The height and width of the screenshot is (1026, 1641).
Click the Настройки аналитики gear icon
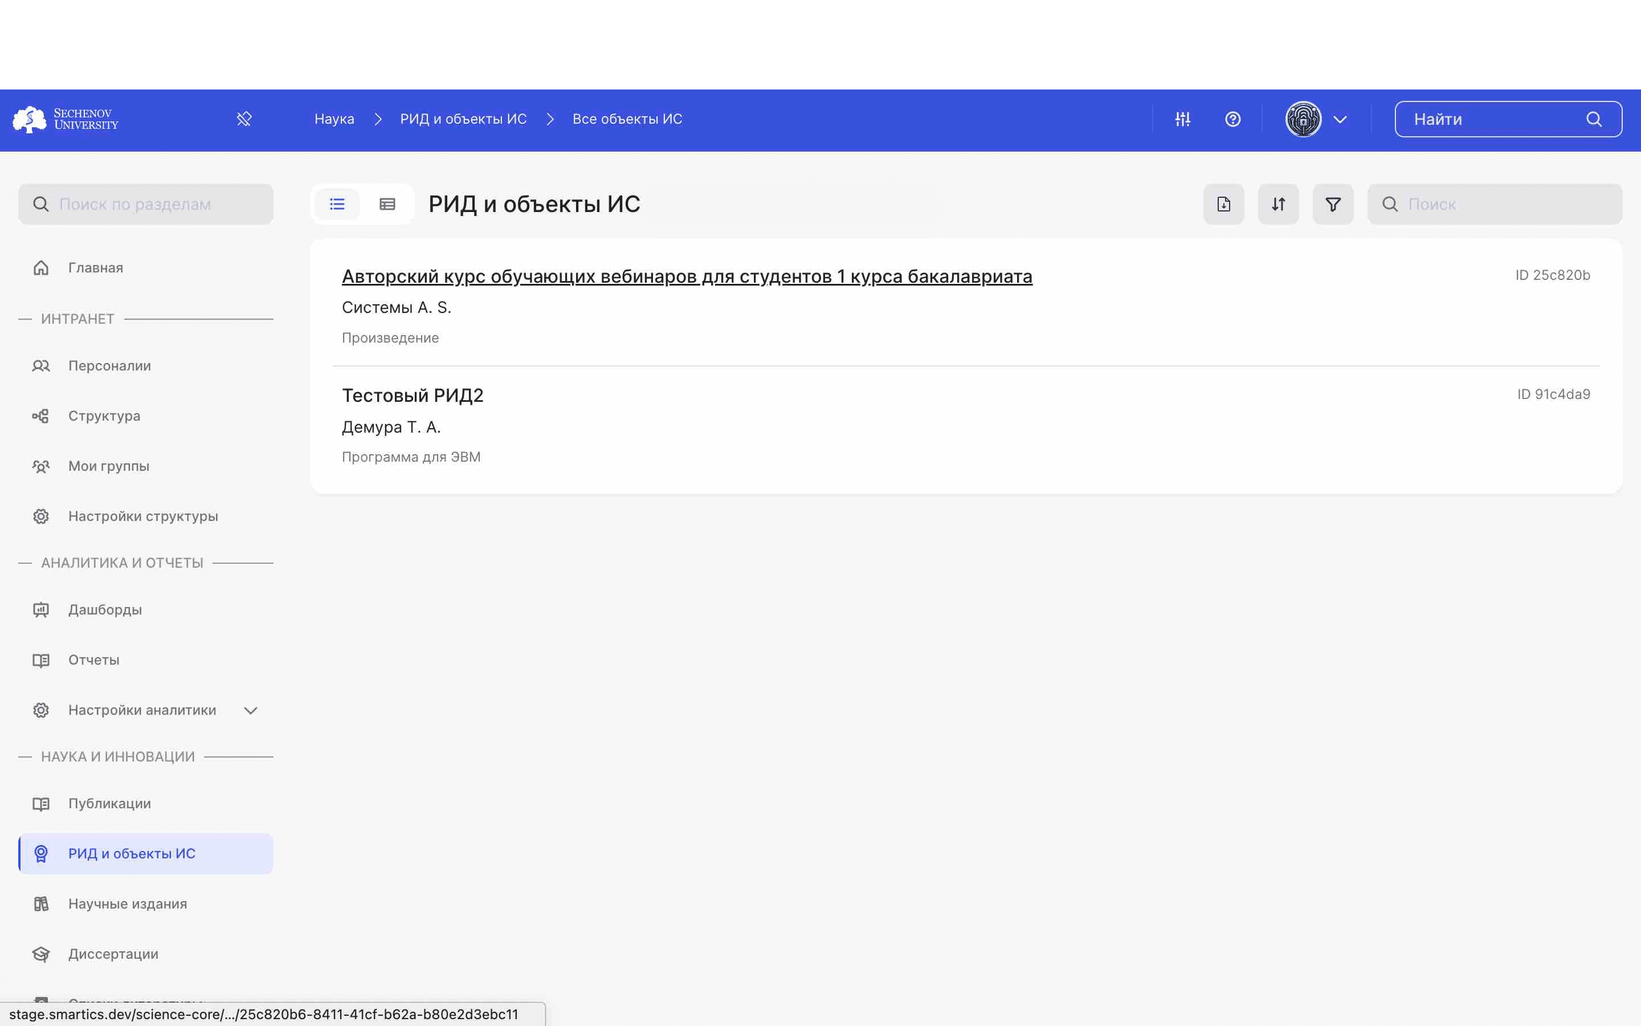point(40,710)
